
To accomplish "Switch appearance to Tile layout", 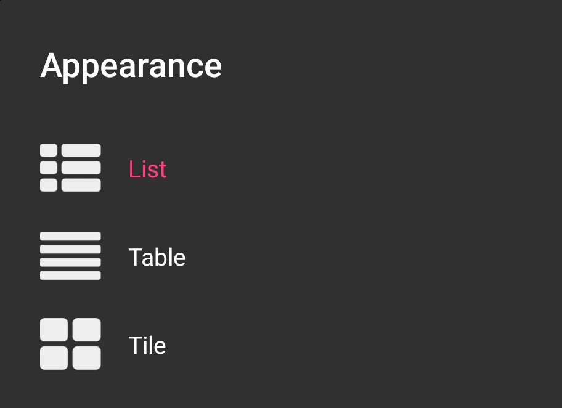I will (147, 345).
